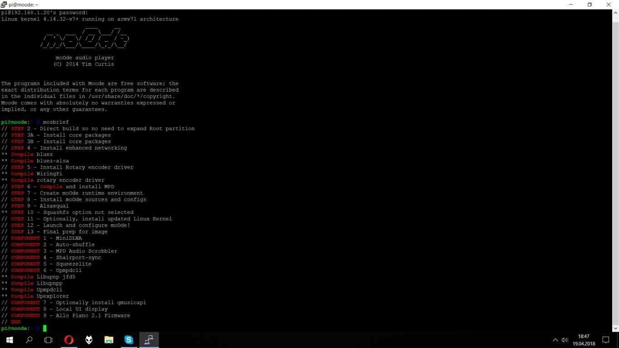This screenshot has height=348, width=619.
Task: Open the PuTTY window system menu icon
Action: pos(4,5)
